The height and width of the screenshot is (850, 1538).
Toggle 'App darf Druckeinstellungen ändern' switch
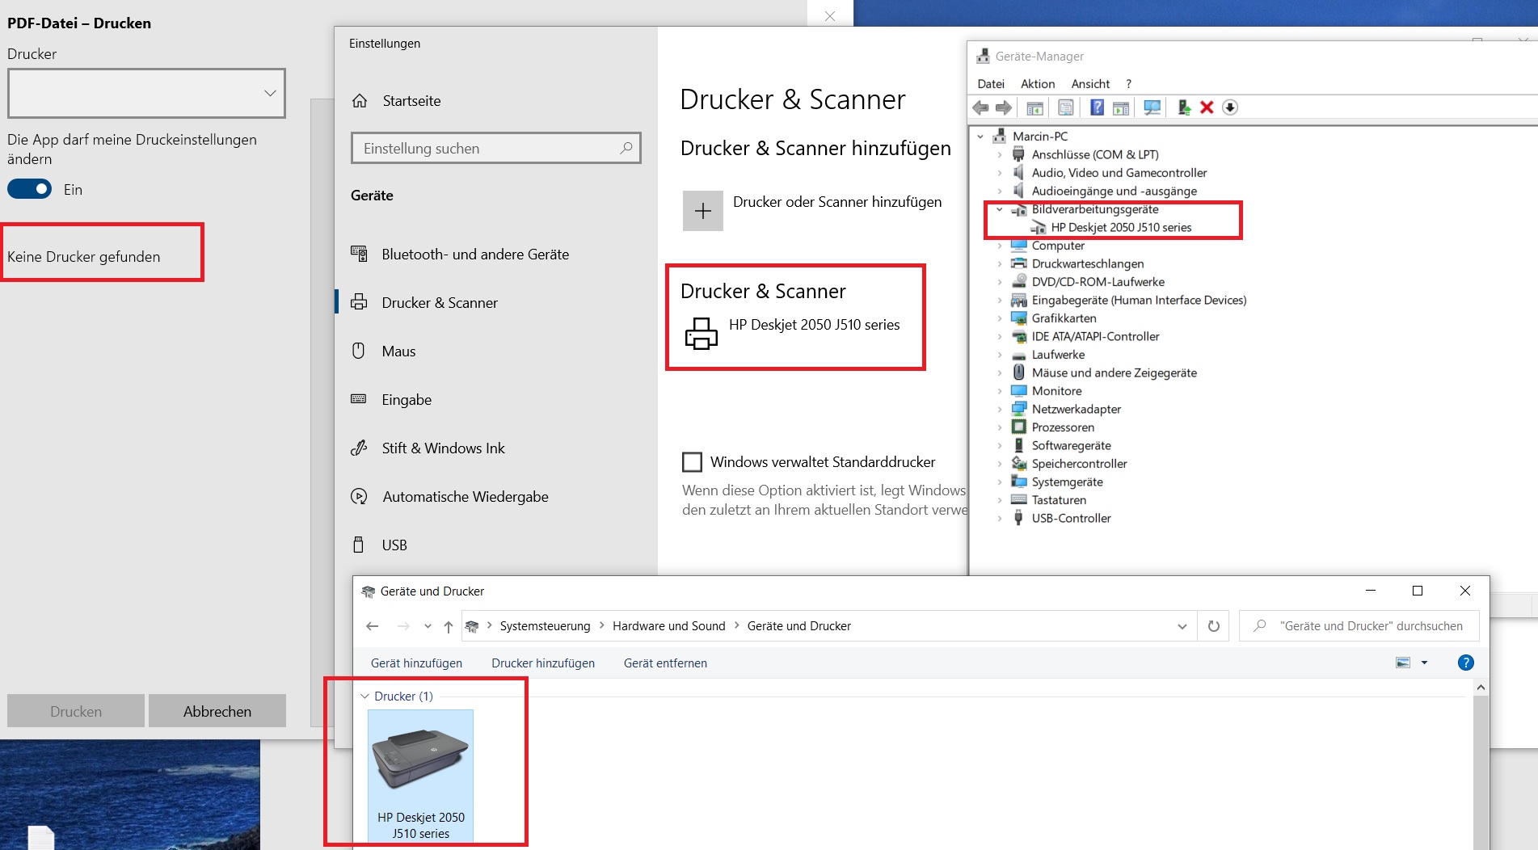30,189
